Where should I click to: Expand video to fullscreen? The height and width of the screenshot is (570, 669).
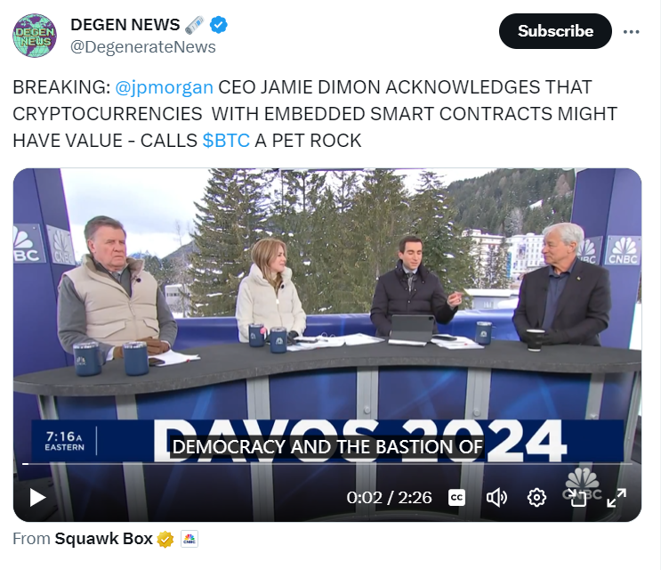point(617,498)
